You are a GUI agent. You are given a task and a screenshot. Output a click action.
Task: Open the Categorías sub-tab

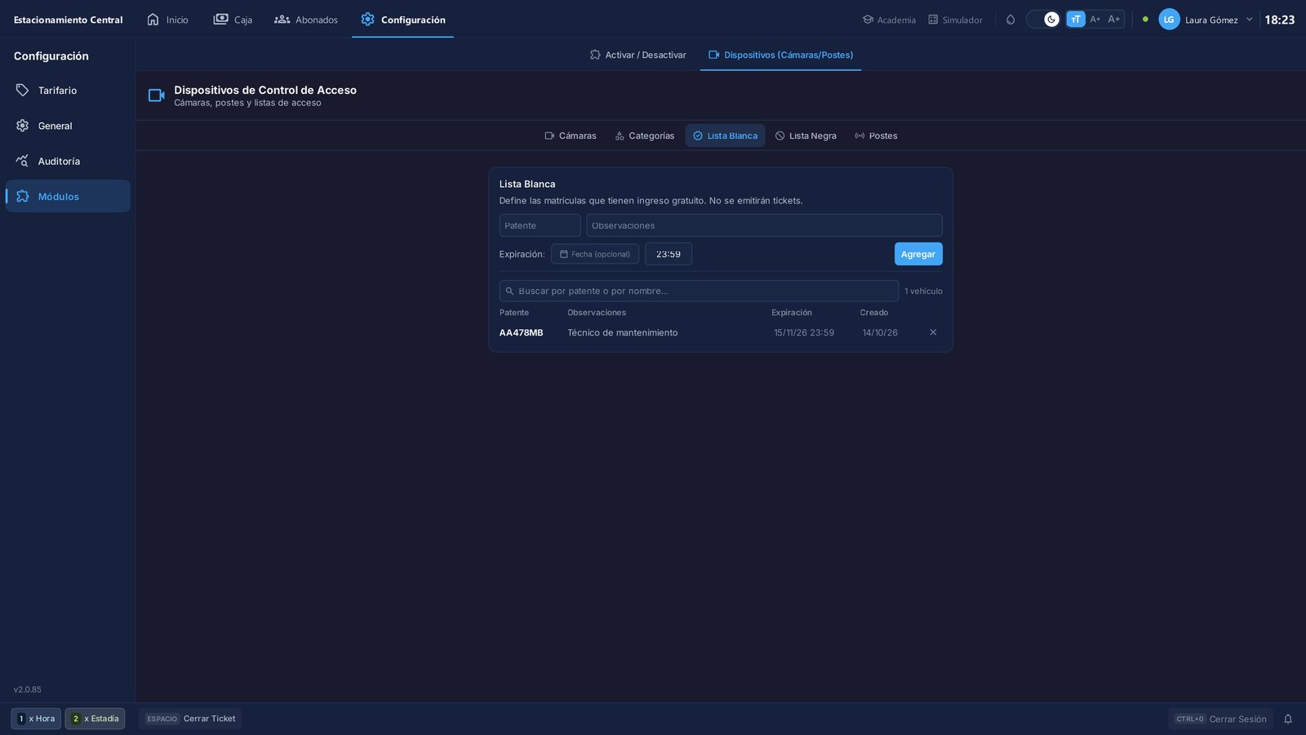click(645, 136)
